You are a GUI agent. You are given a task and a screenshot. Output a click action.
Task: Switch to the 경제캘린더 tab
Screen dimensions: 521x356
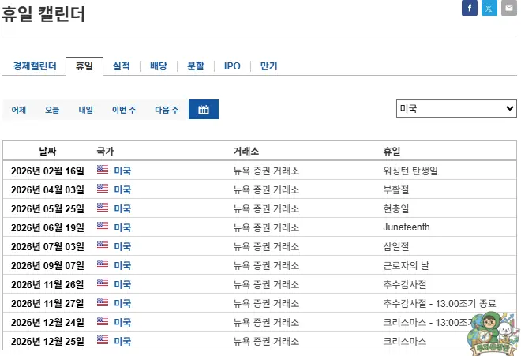click(35, 66)
